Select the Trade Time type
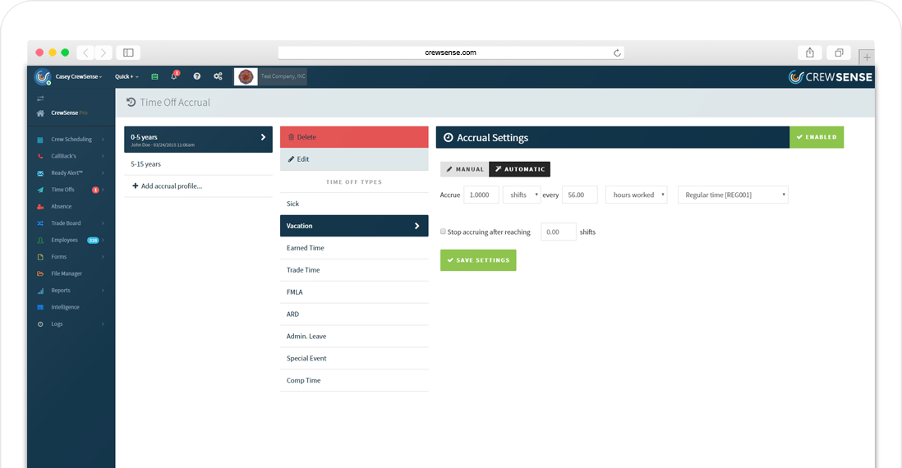Screen dimensions: 902x468 tap(354, 270)
